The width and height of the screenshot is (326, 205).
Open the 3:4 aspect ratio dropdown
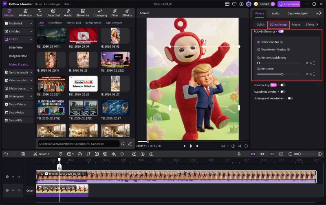click(225, 146)
